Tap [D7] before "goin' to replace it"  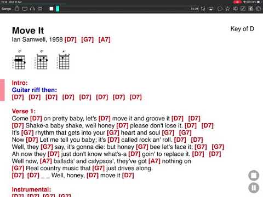click(x=134, y=154)
